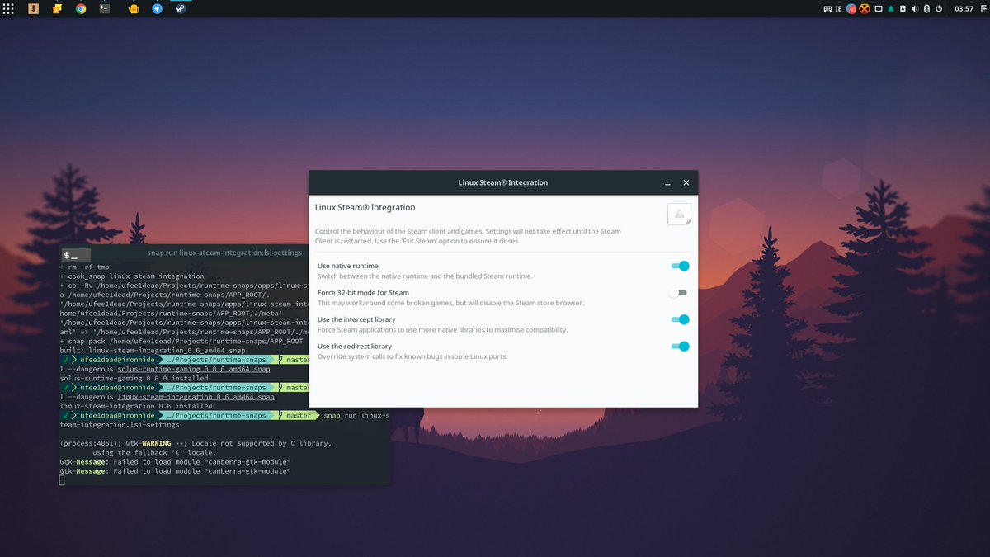Minimize the Linux Steam Integration window
The height and width of the screenshot is (557, 990).
667,182
